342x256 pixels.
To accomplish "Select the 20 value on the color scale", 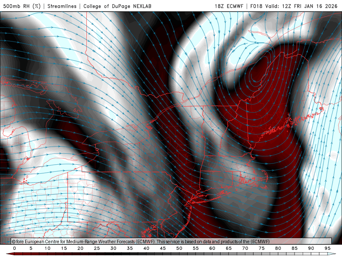I will [80, 248].
